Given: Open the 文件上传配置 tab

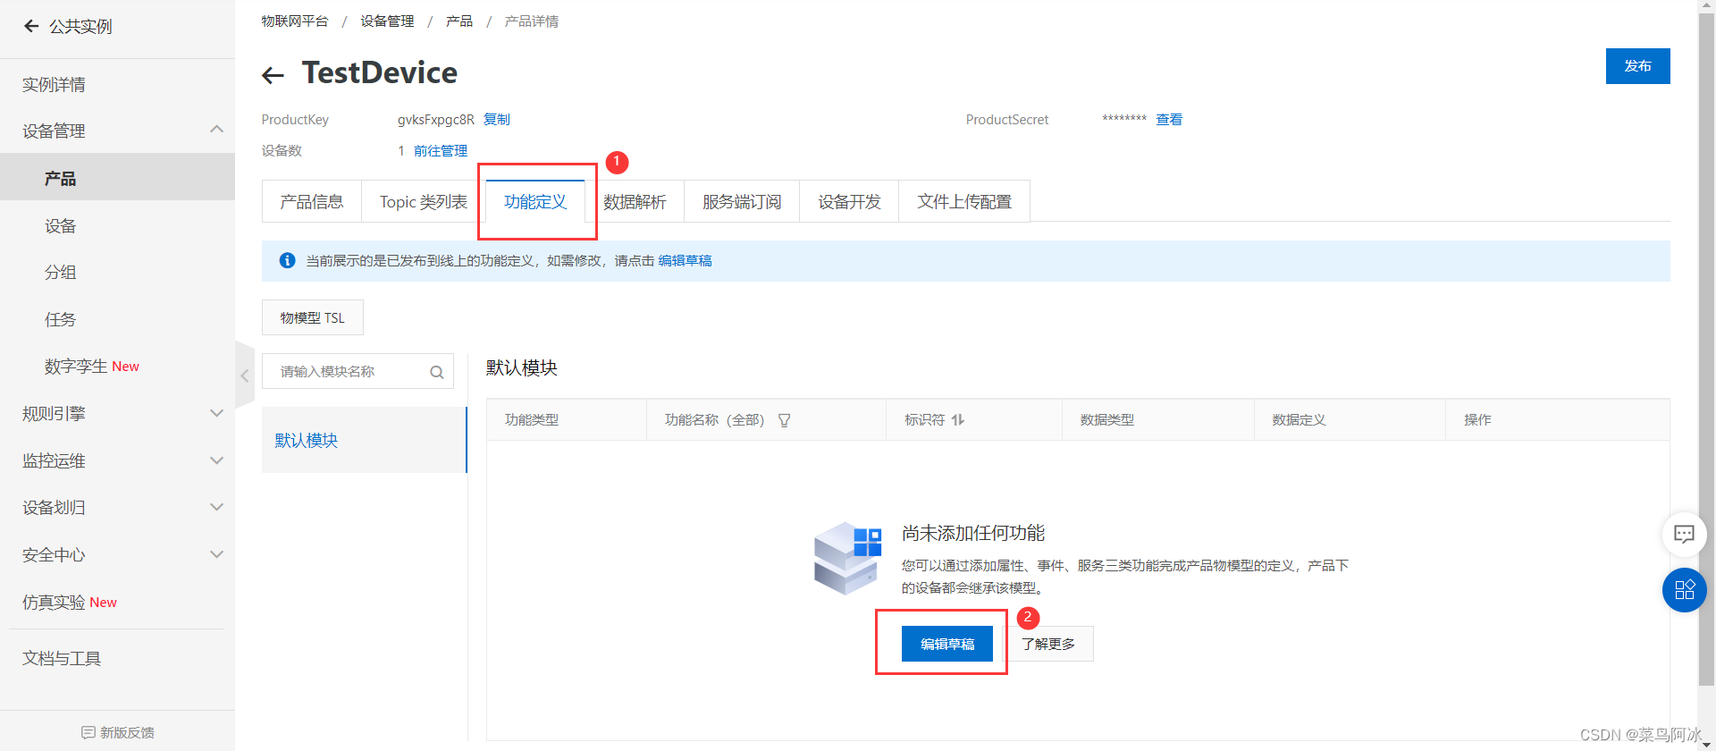Looking at the screenshot, I should coord(964,201).
